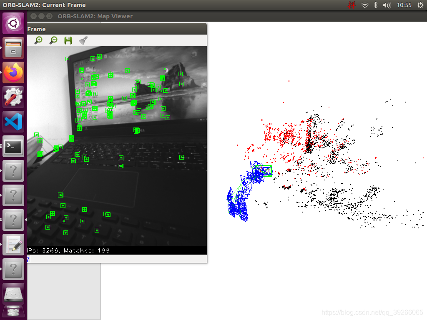Click the third unknown question-mark dock icon

[13, 220]
